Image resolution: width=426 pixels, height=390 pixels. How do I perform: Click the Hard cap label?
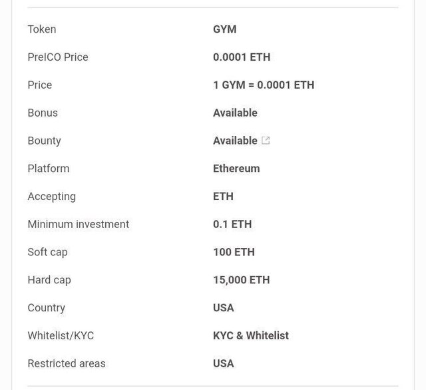point(49,280)
